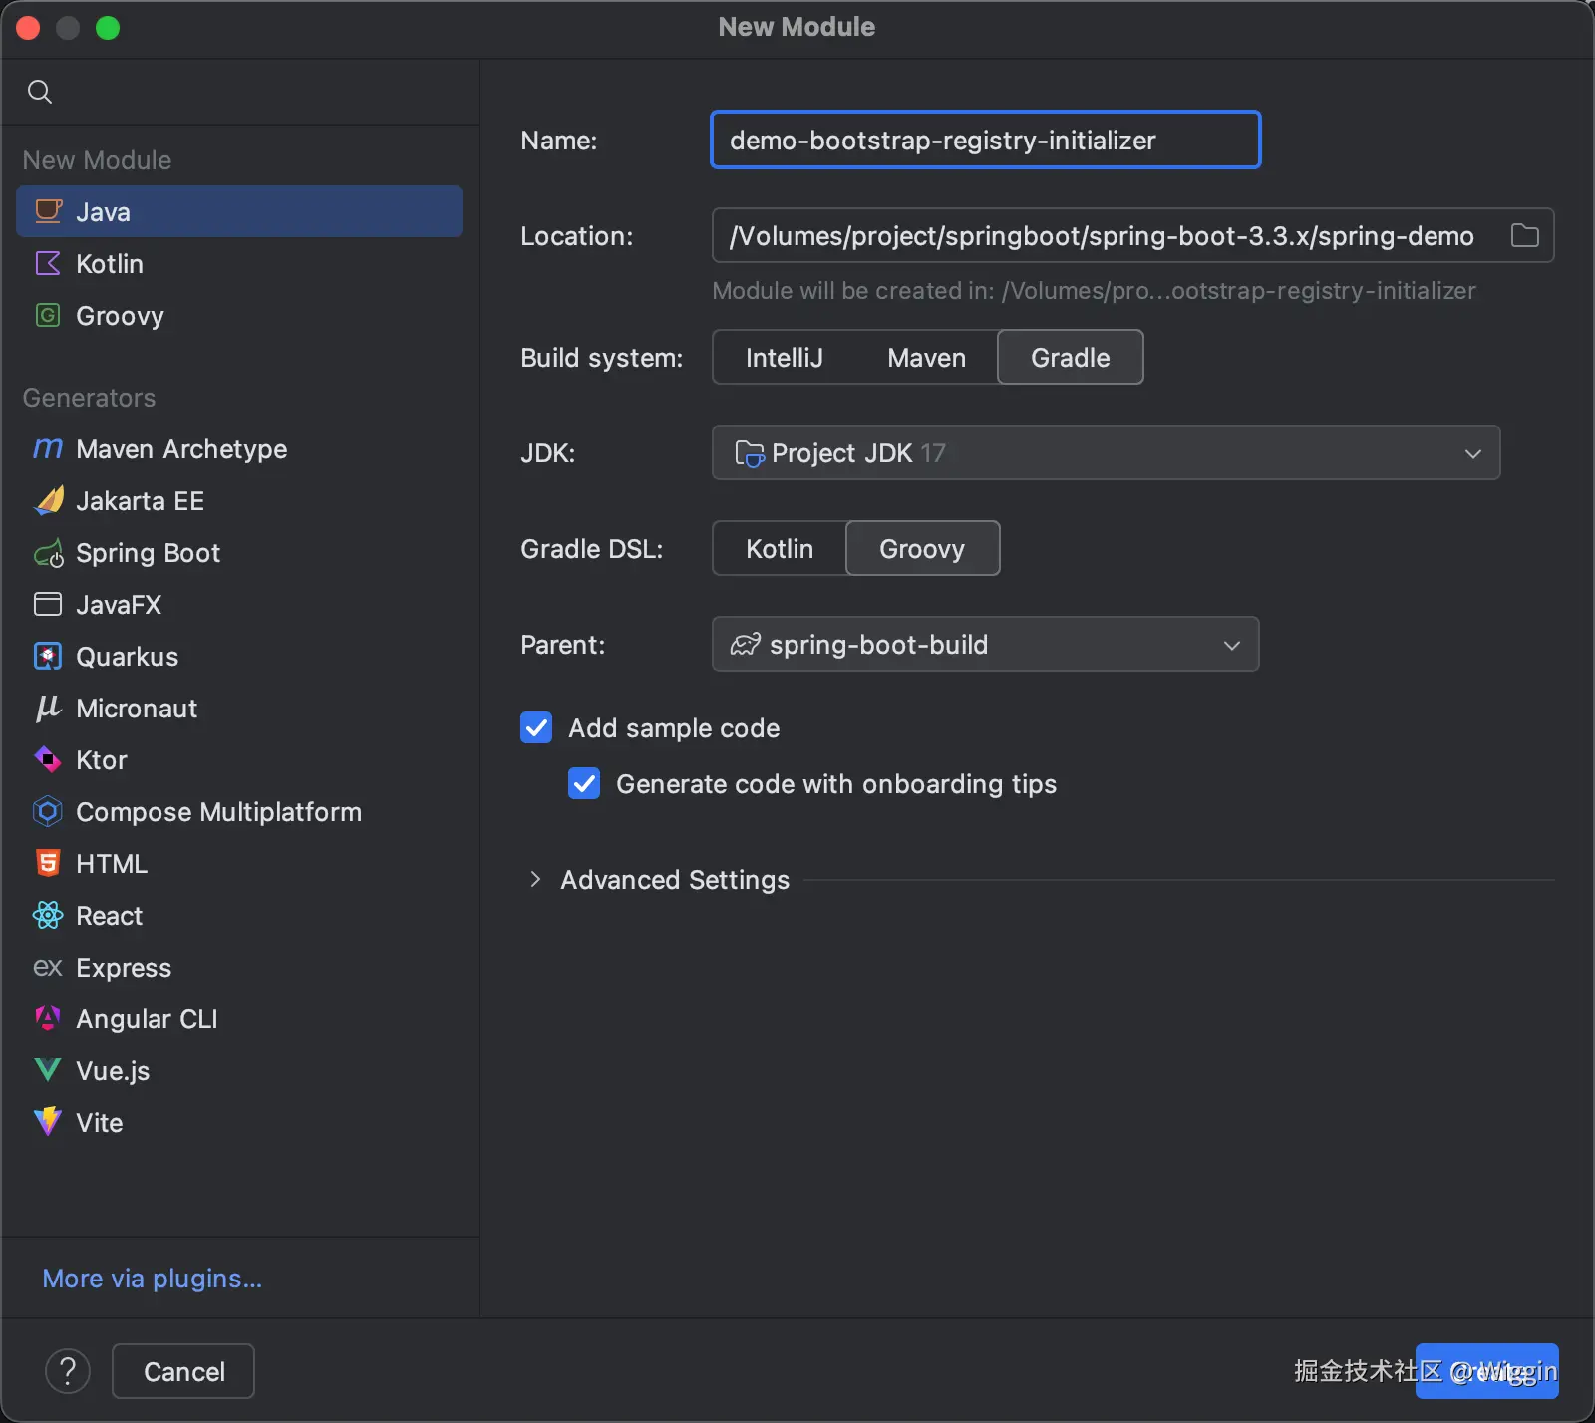1595x1423 pixels.
Task: Toggle Generate code with onboarding tips
Action: pyautogui.click(x=584, y=784)
